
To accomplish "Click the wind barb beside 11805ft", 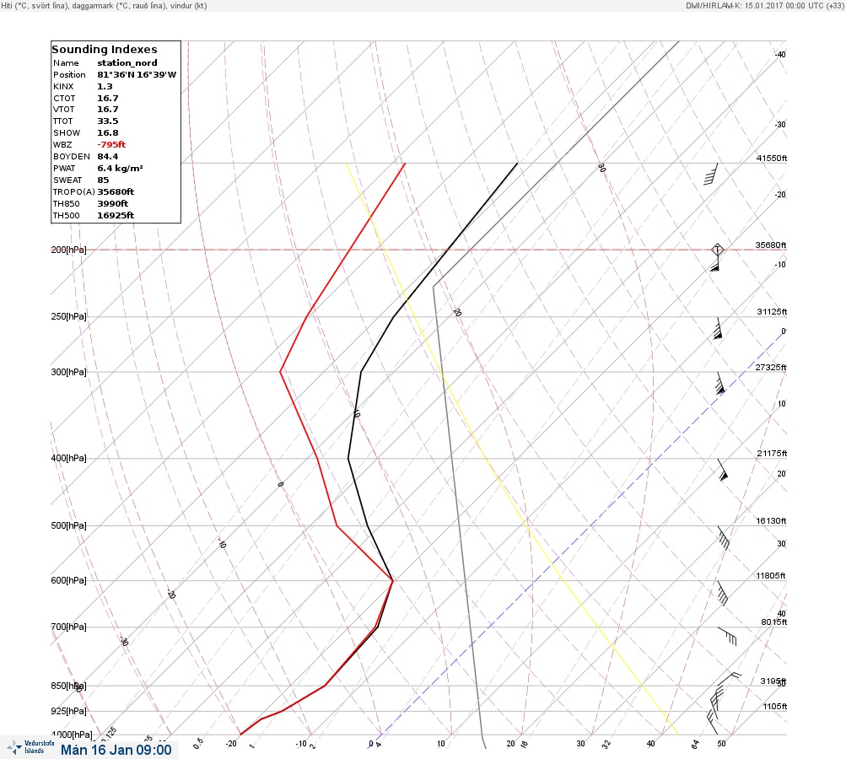I will point(723,594).
